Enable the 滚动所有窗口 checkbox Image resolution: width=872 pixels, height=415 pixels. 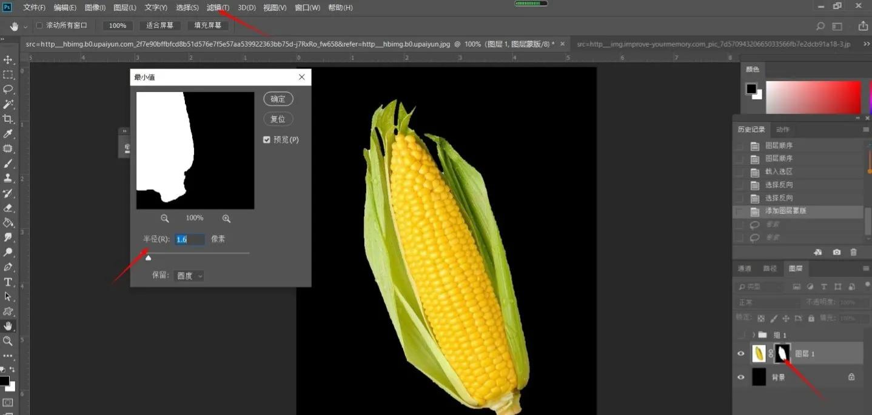pos(39,25)
